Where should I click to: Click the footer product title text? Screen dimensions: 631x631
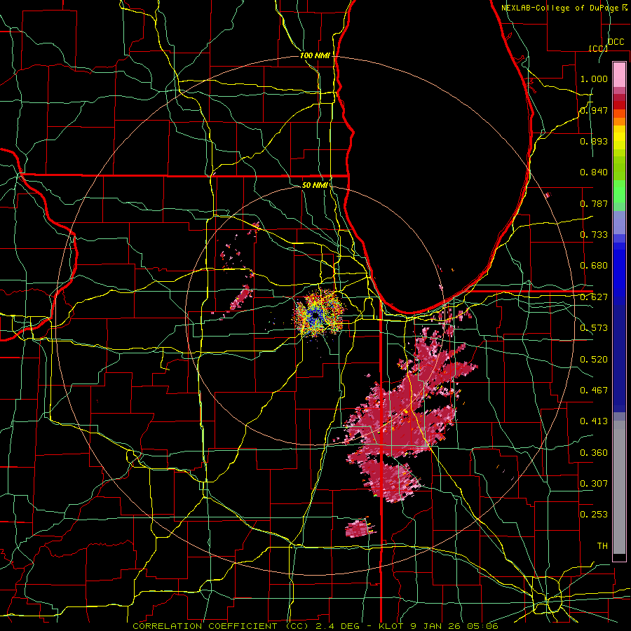pyautogui.click(x=315, y=626)
